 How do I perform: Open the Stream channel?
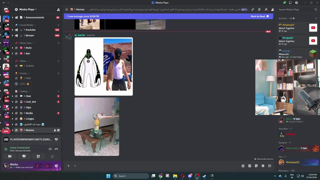(x=37, y=35)
